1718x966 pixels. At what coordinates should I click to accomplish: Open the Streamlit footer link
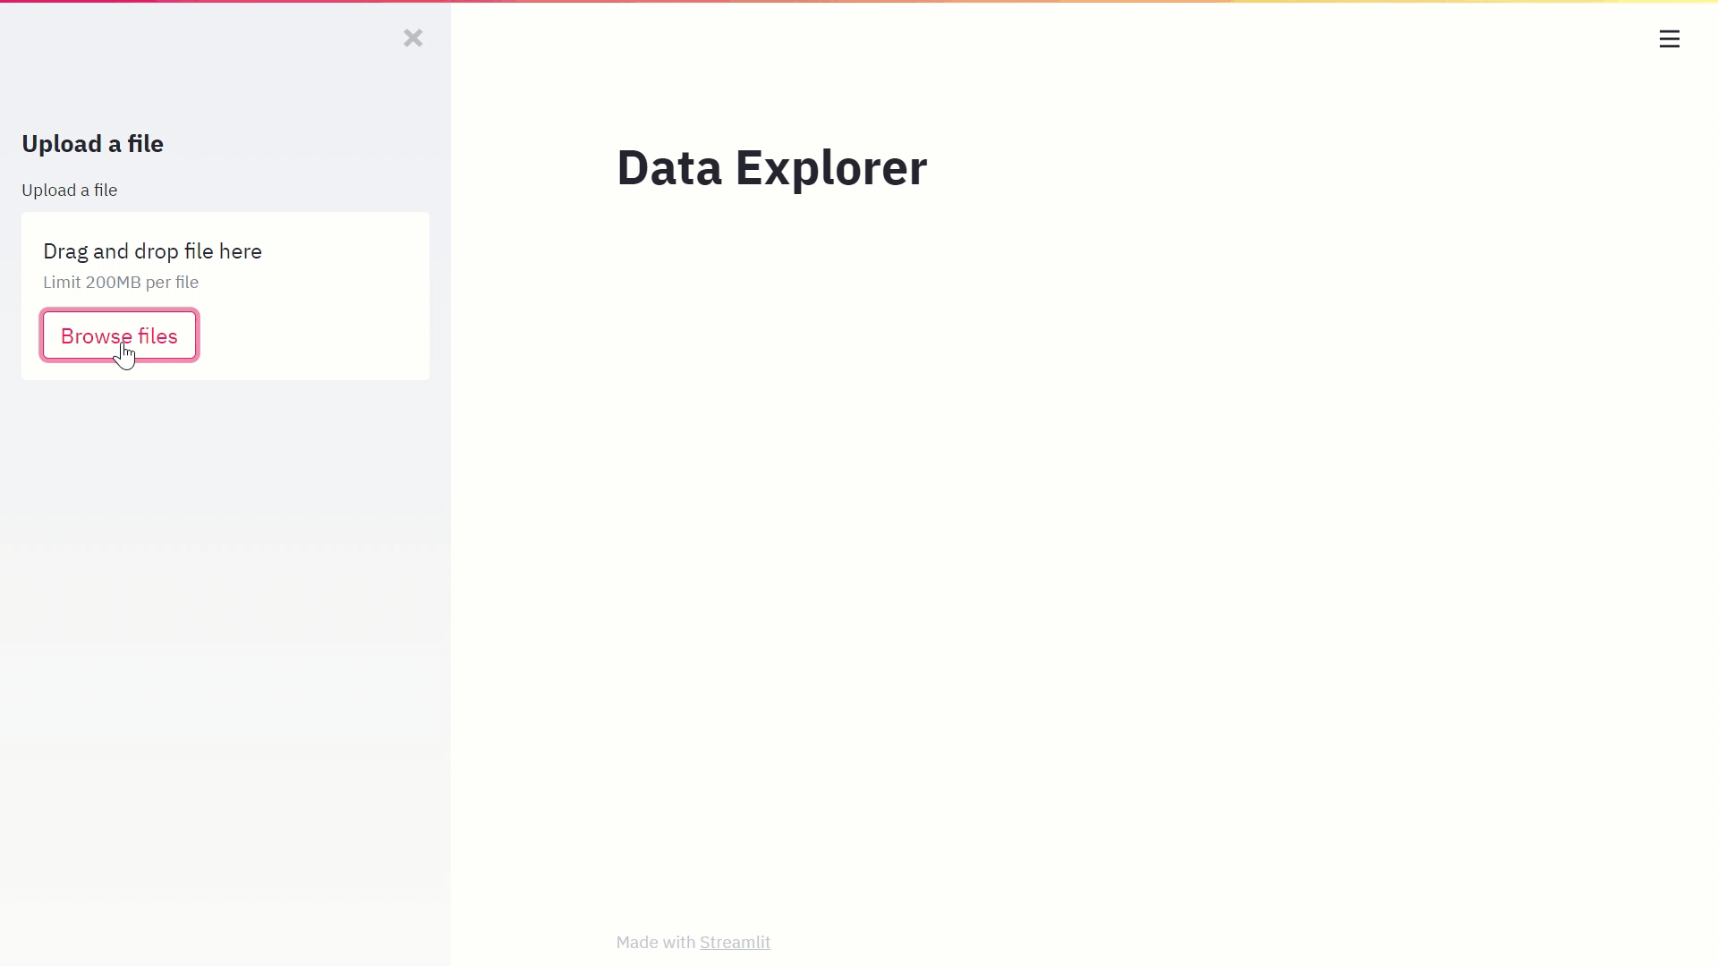(735, 942)
